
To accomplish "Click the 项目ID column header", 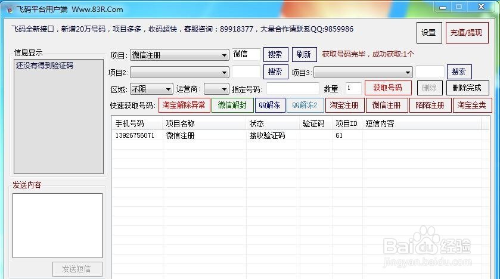I will (x=347, y=124).
